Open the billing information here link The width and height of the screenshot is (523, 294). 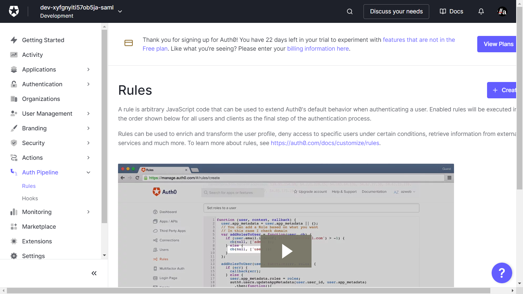(318, 49)
